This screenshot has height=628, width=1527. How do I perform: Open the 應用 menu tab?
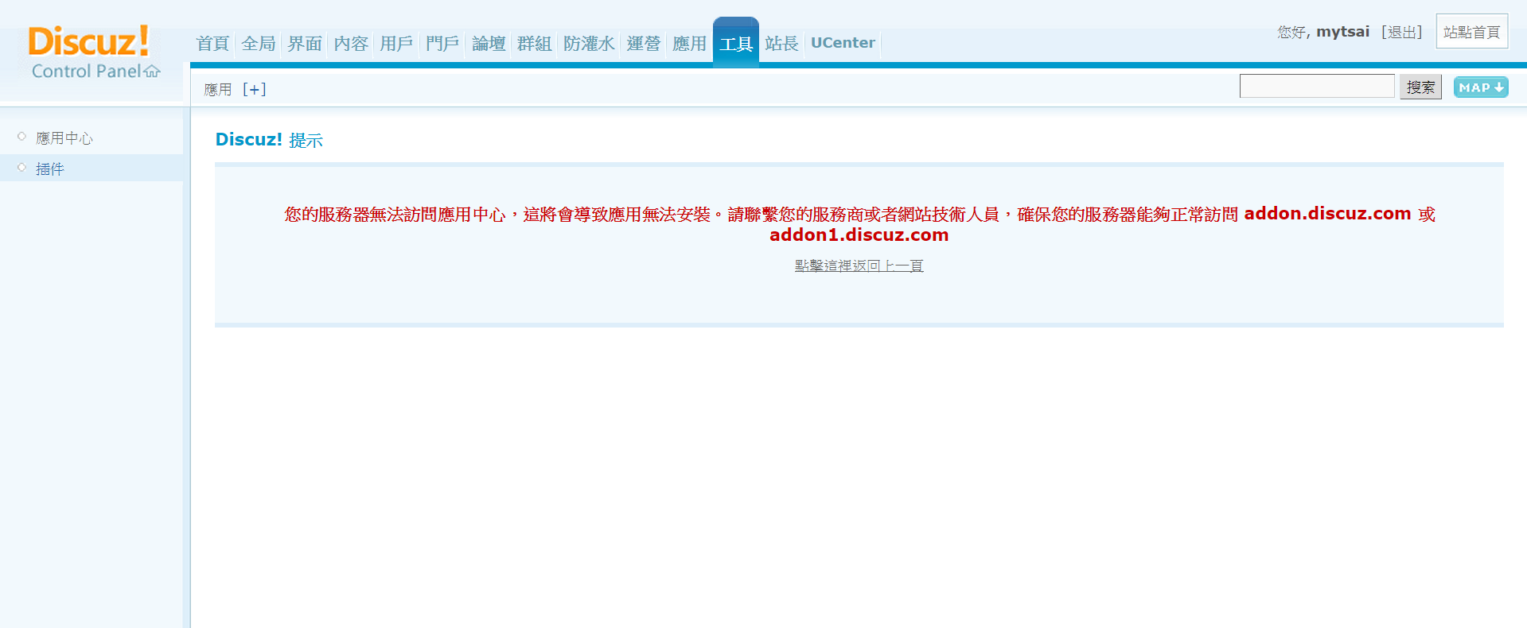pos(690,43)
